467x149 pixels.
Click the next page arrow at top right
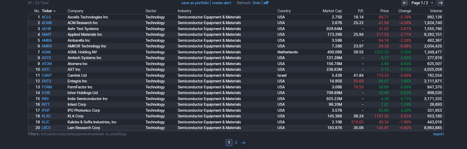click(440, 3)
